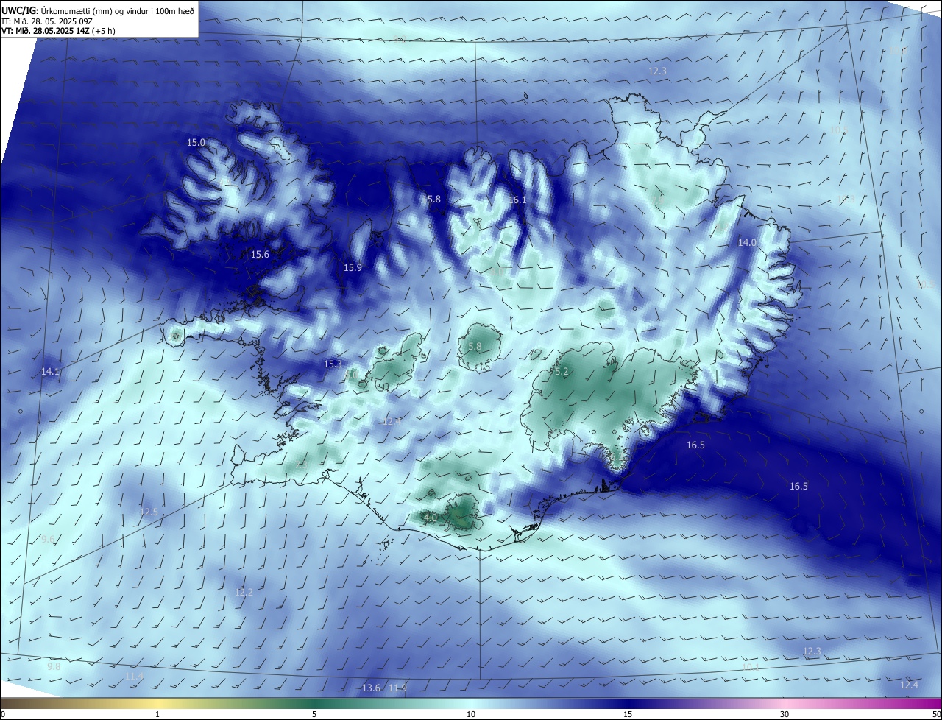The height and width of the screenshot is (720, 942).
Task: Click the 12.2 value label
Action: click(244, 593)
